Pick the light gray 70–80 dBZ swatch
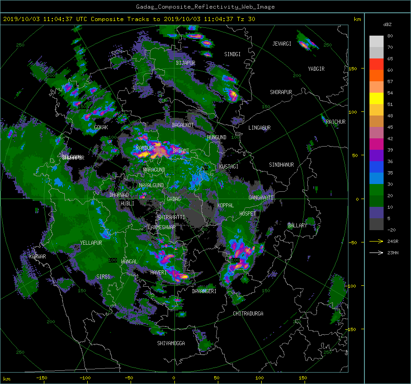This screenshot has height=384, width=411. pyautogui.click(x=376, y=42)
